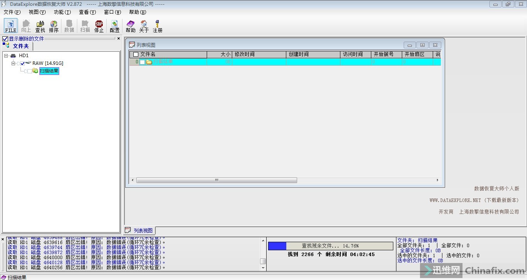The height and width of the screenshot is (280, 527).
Task: Switch to the 列表视图 bottom tab
Action: pos(139,231)
